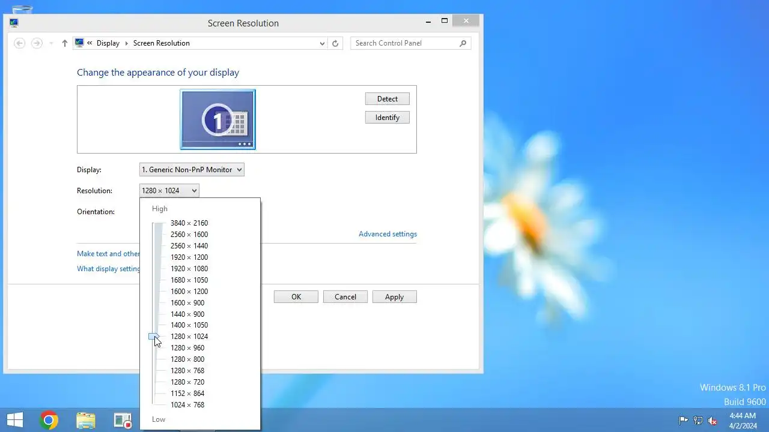The image size is (769, 432).
Task: Maximize the Screen Resolution window
Action: [x=445, y=21]
